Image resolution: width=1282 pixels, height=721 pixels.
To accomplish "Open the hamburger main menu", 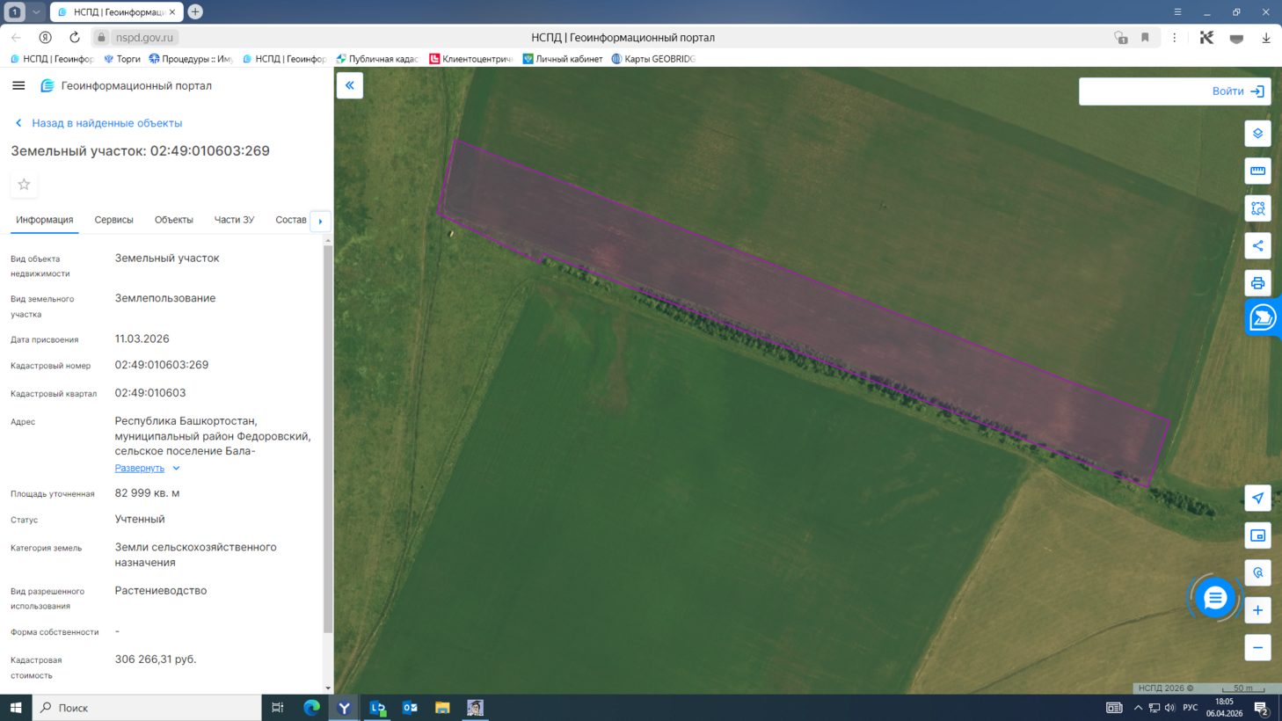I will (x=18, y=85).
